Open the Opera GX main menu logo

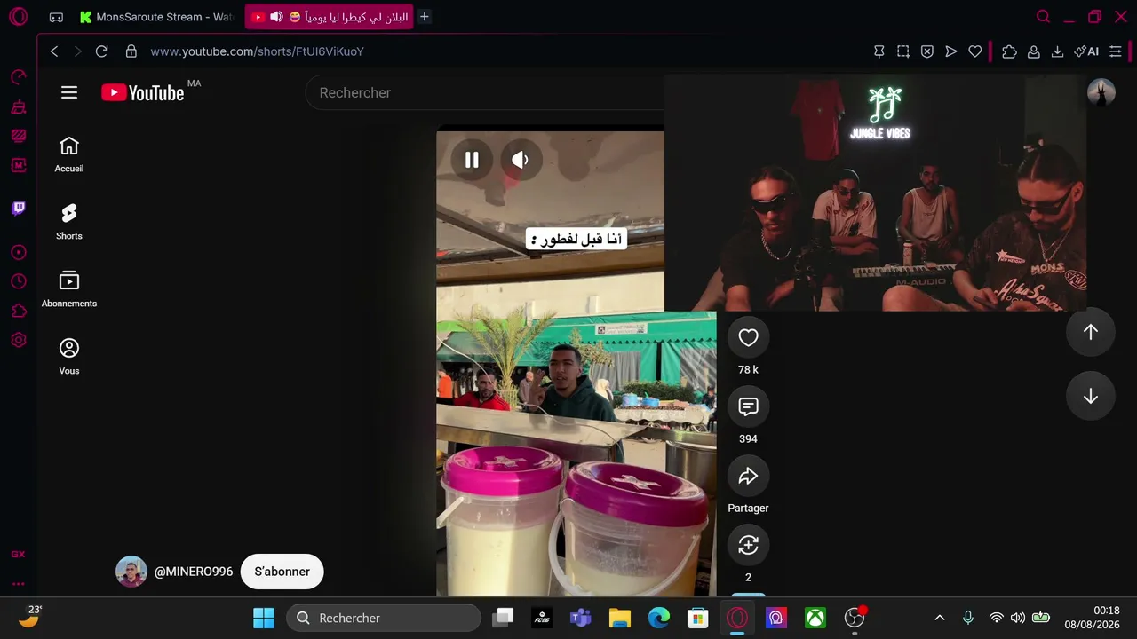18,17
